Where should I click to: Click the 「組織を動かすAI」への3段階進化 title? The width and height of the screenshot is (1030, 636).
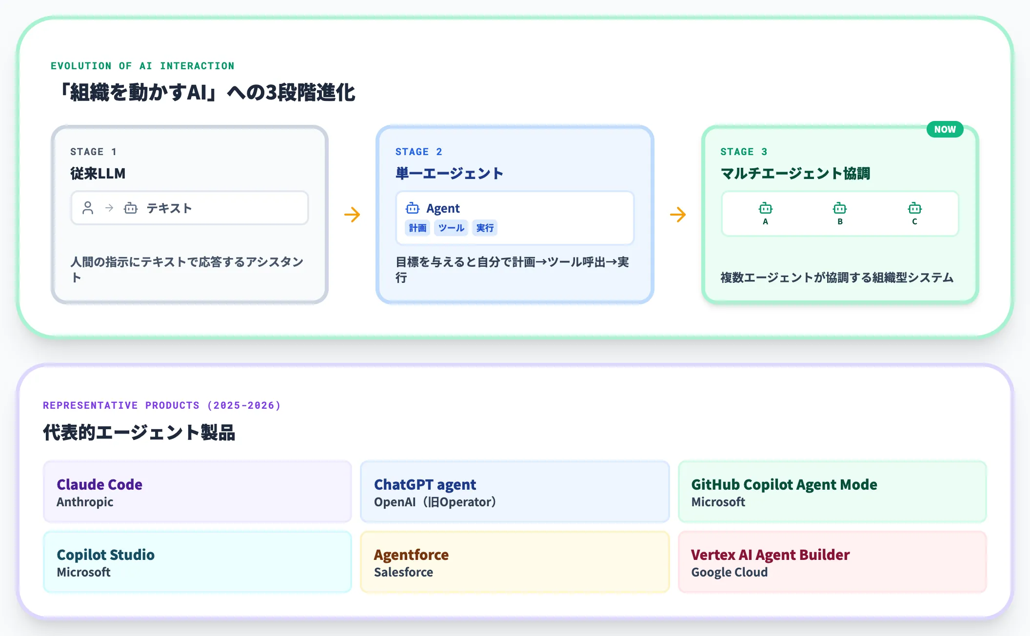coord(206,92)
